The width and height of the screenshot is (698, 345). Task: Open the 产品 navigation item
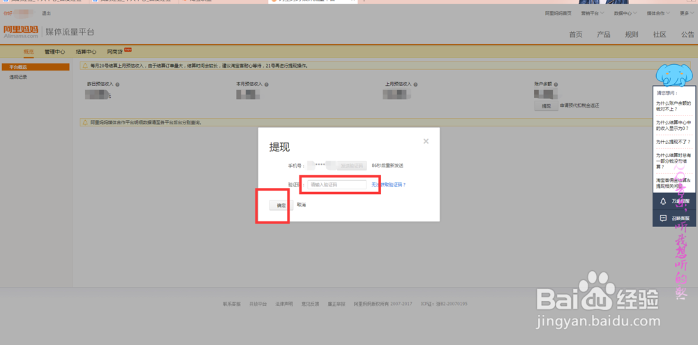(604, 35)
